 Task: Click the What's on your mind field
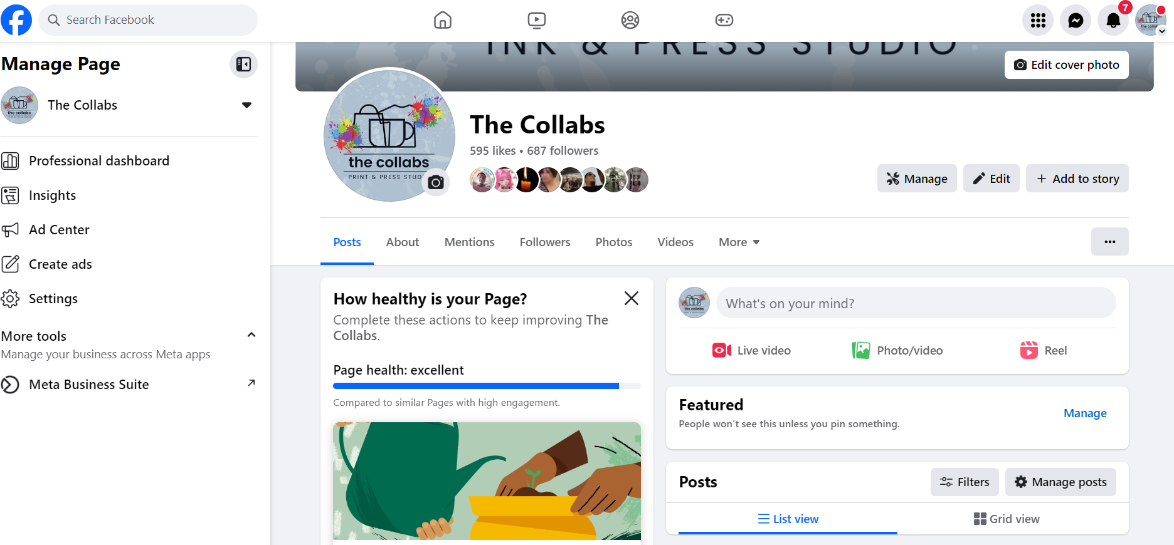pyautogui.click(x=916, y=303)
